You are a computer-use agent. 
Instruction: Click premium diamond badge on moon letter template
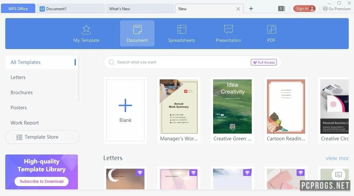[x=140, y=173]
